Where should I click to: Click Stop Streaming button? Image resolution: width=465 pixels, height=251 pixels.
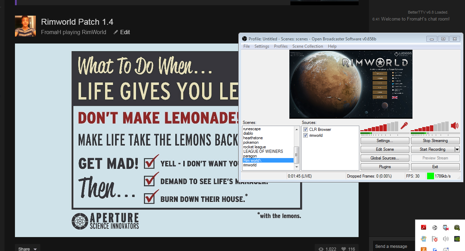tap(435, 141)
